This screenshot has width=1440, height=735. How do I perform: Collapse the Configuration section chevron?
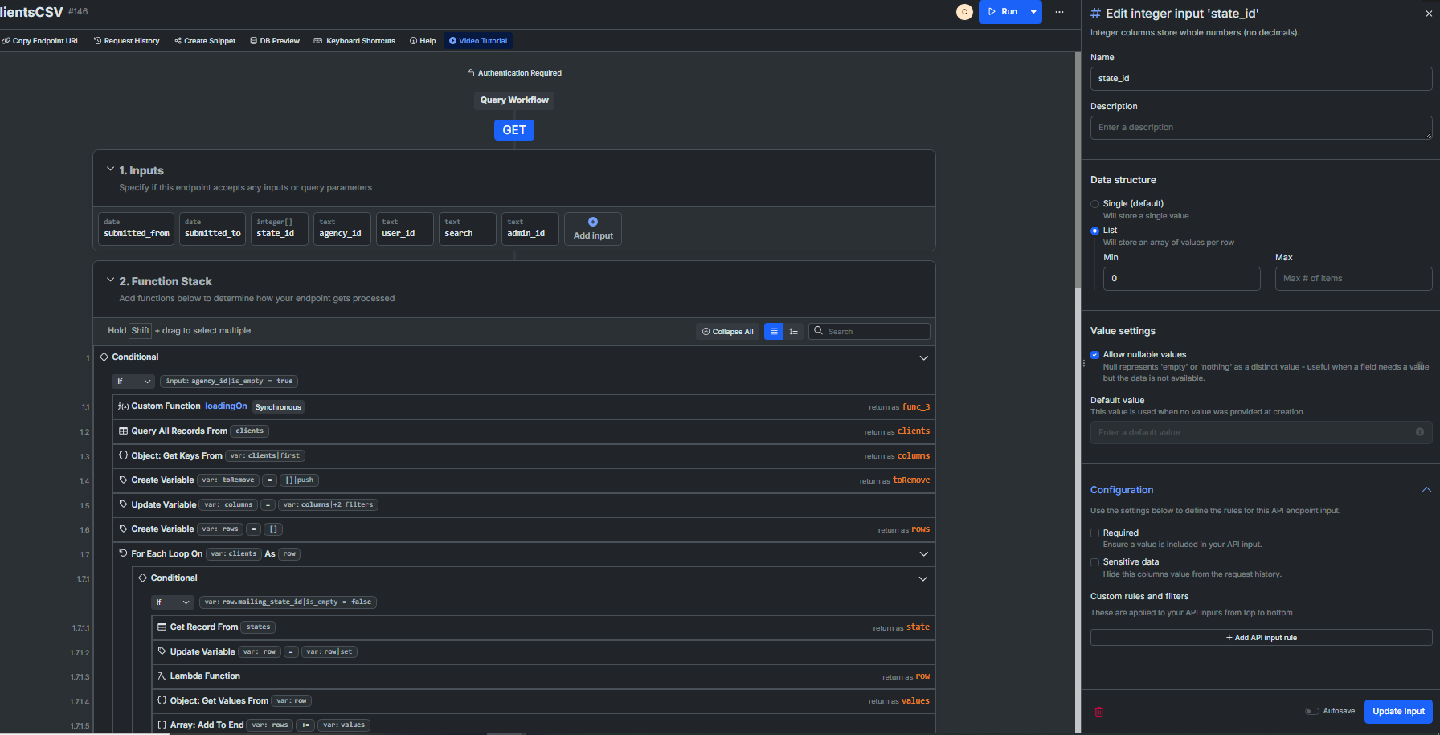pos(1426,490)
